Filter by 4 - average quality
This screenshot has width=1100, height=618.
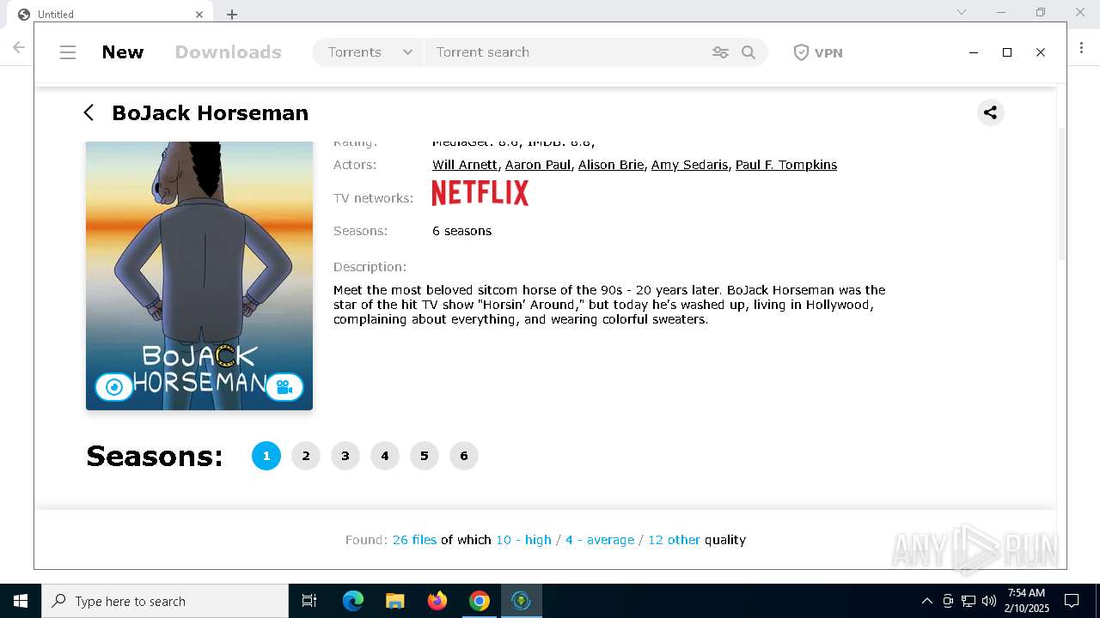click(x=600, y=540)
